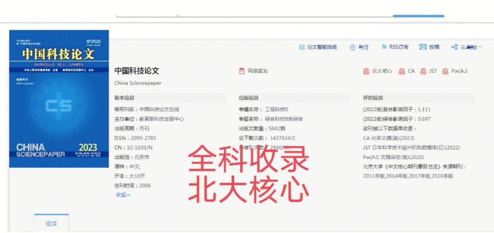Click 开本：大16开 text

(x=129, y=176)
